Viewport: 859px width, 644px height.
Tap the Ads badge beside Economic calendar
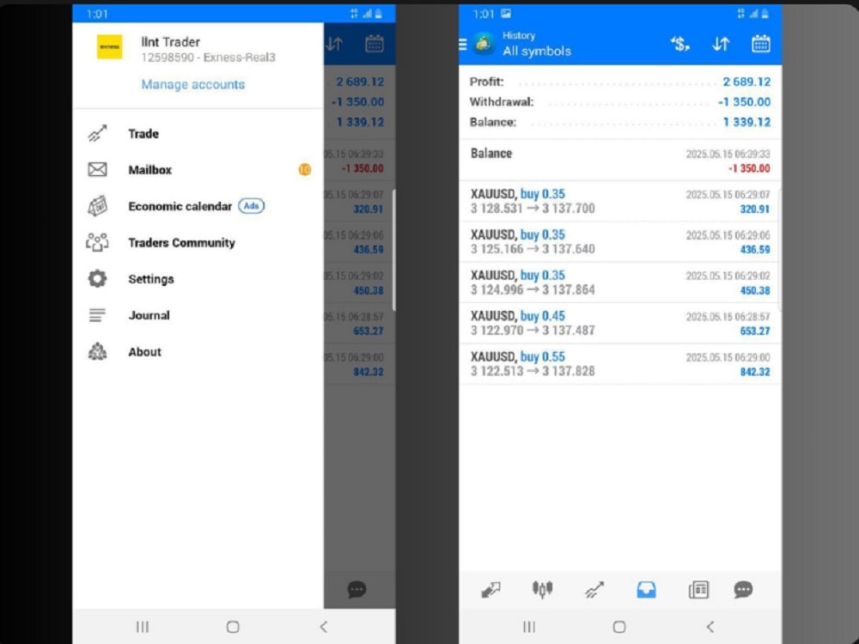[x=252, y=206]
